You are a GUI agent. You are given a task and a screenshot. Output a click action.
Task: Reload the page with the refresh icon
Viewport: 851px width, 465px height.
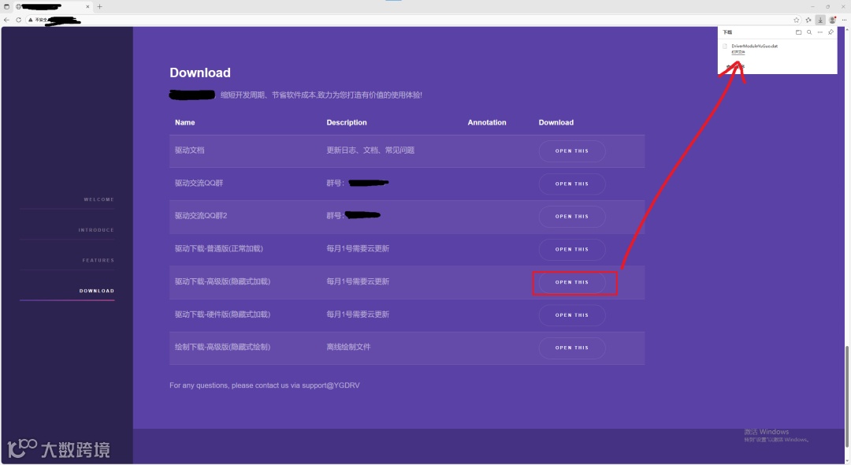click(18, 20)
